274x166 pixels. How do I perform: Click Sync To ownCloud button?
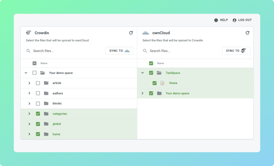(120, 51)
